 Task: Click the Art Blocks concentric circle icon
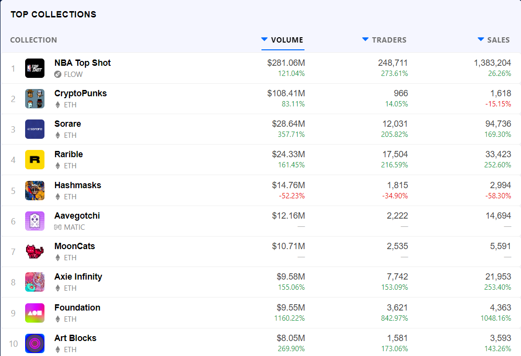[x=35, y=343]
